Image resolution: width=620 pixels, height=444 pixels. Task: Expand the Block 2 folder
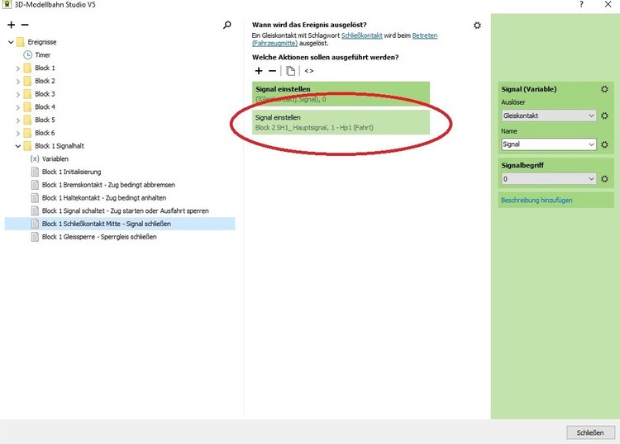tap(18, 82)
